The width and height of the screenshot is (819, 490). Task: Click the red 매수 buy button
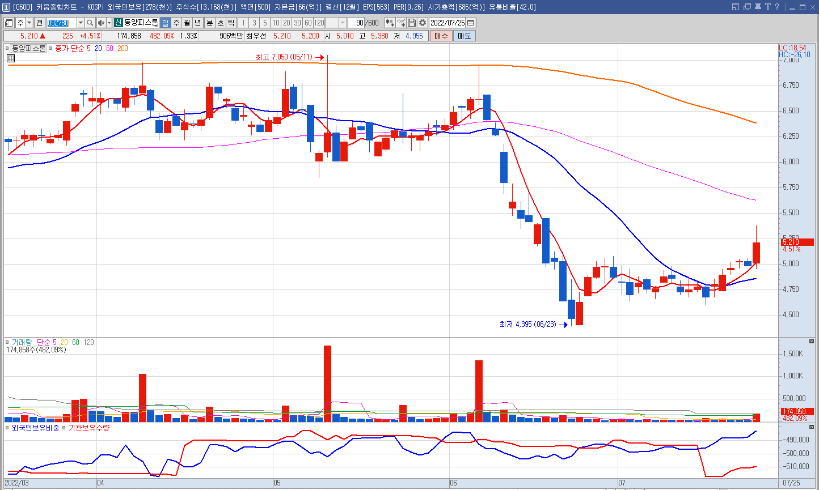[x=441, y=36]
